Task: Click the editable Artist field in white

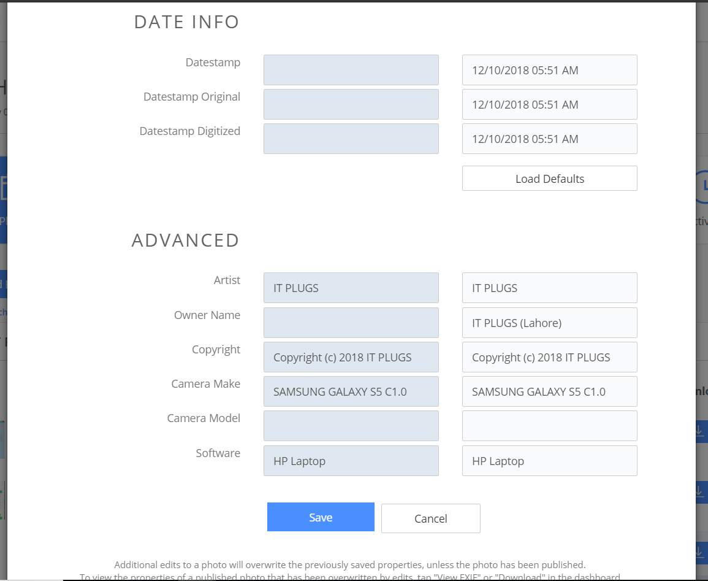Action: (549, 288)
